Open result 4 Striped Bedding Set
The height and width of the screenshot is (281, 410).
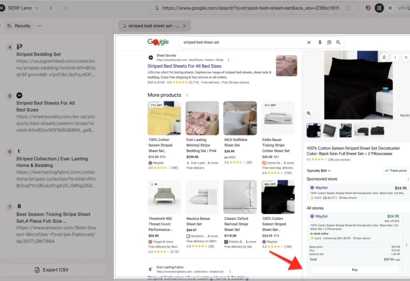(x=38, y=54)
